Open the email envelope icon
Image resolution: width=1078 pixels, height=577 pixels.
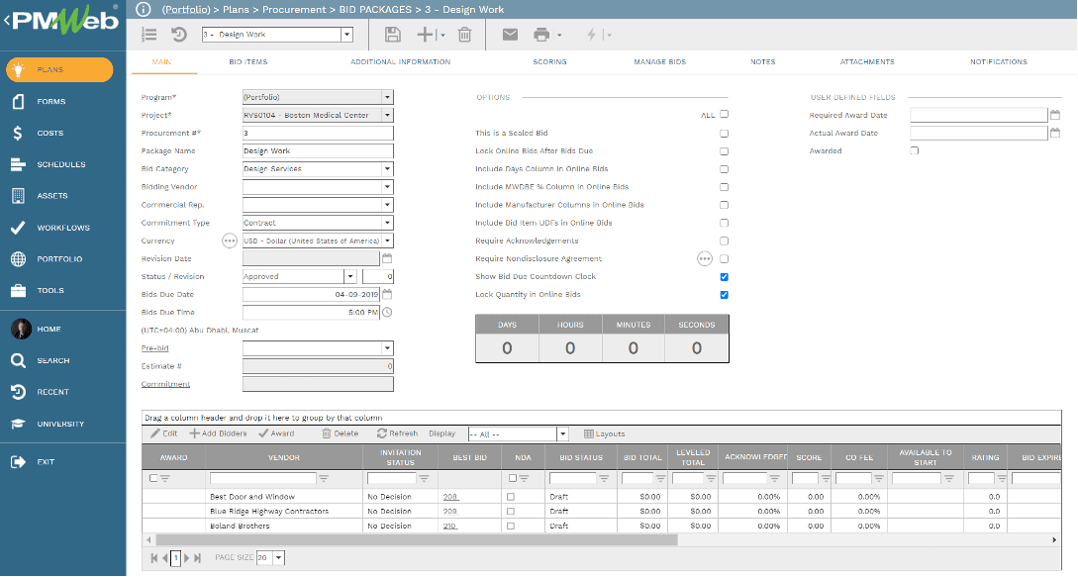tap(509, 34)
